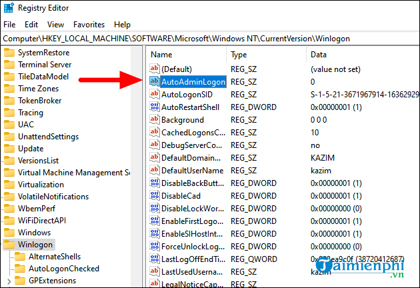Click the string icon of DefaultDomain...
The height and width of the screenshot is (288, 420).
pyautogui.click(x=155, y=158)
